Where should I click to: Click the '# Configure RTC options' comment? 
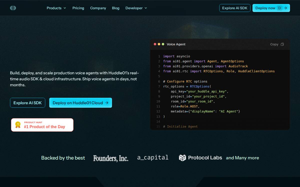click(x=185, y=82)
